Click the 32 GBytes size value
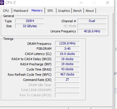This screenshot has height=109, width=117. click(30, 26)
